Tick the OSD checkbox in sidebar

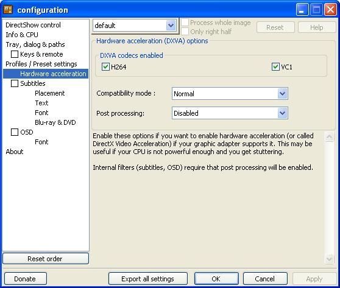15,132
